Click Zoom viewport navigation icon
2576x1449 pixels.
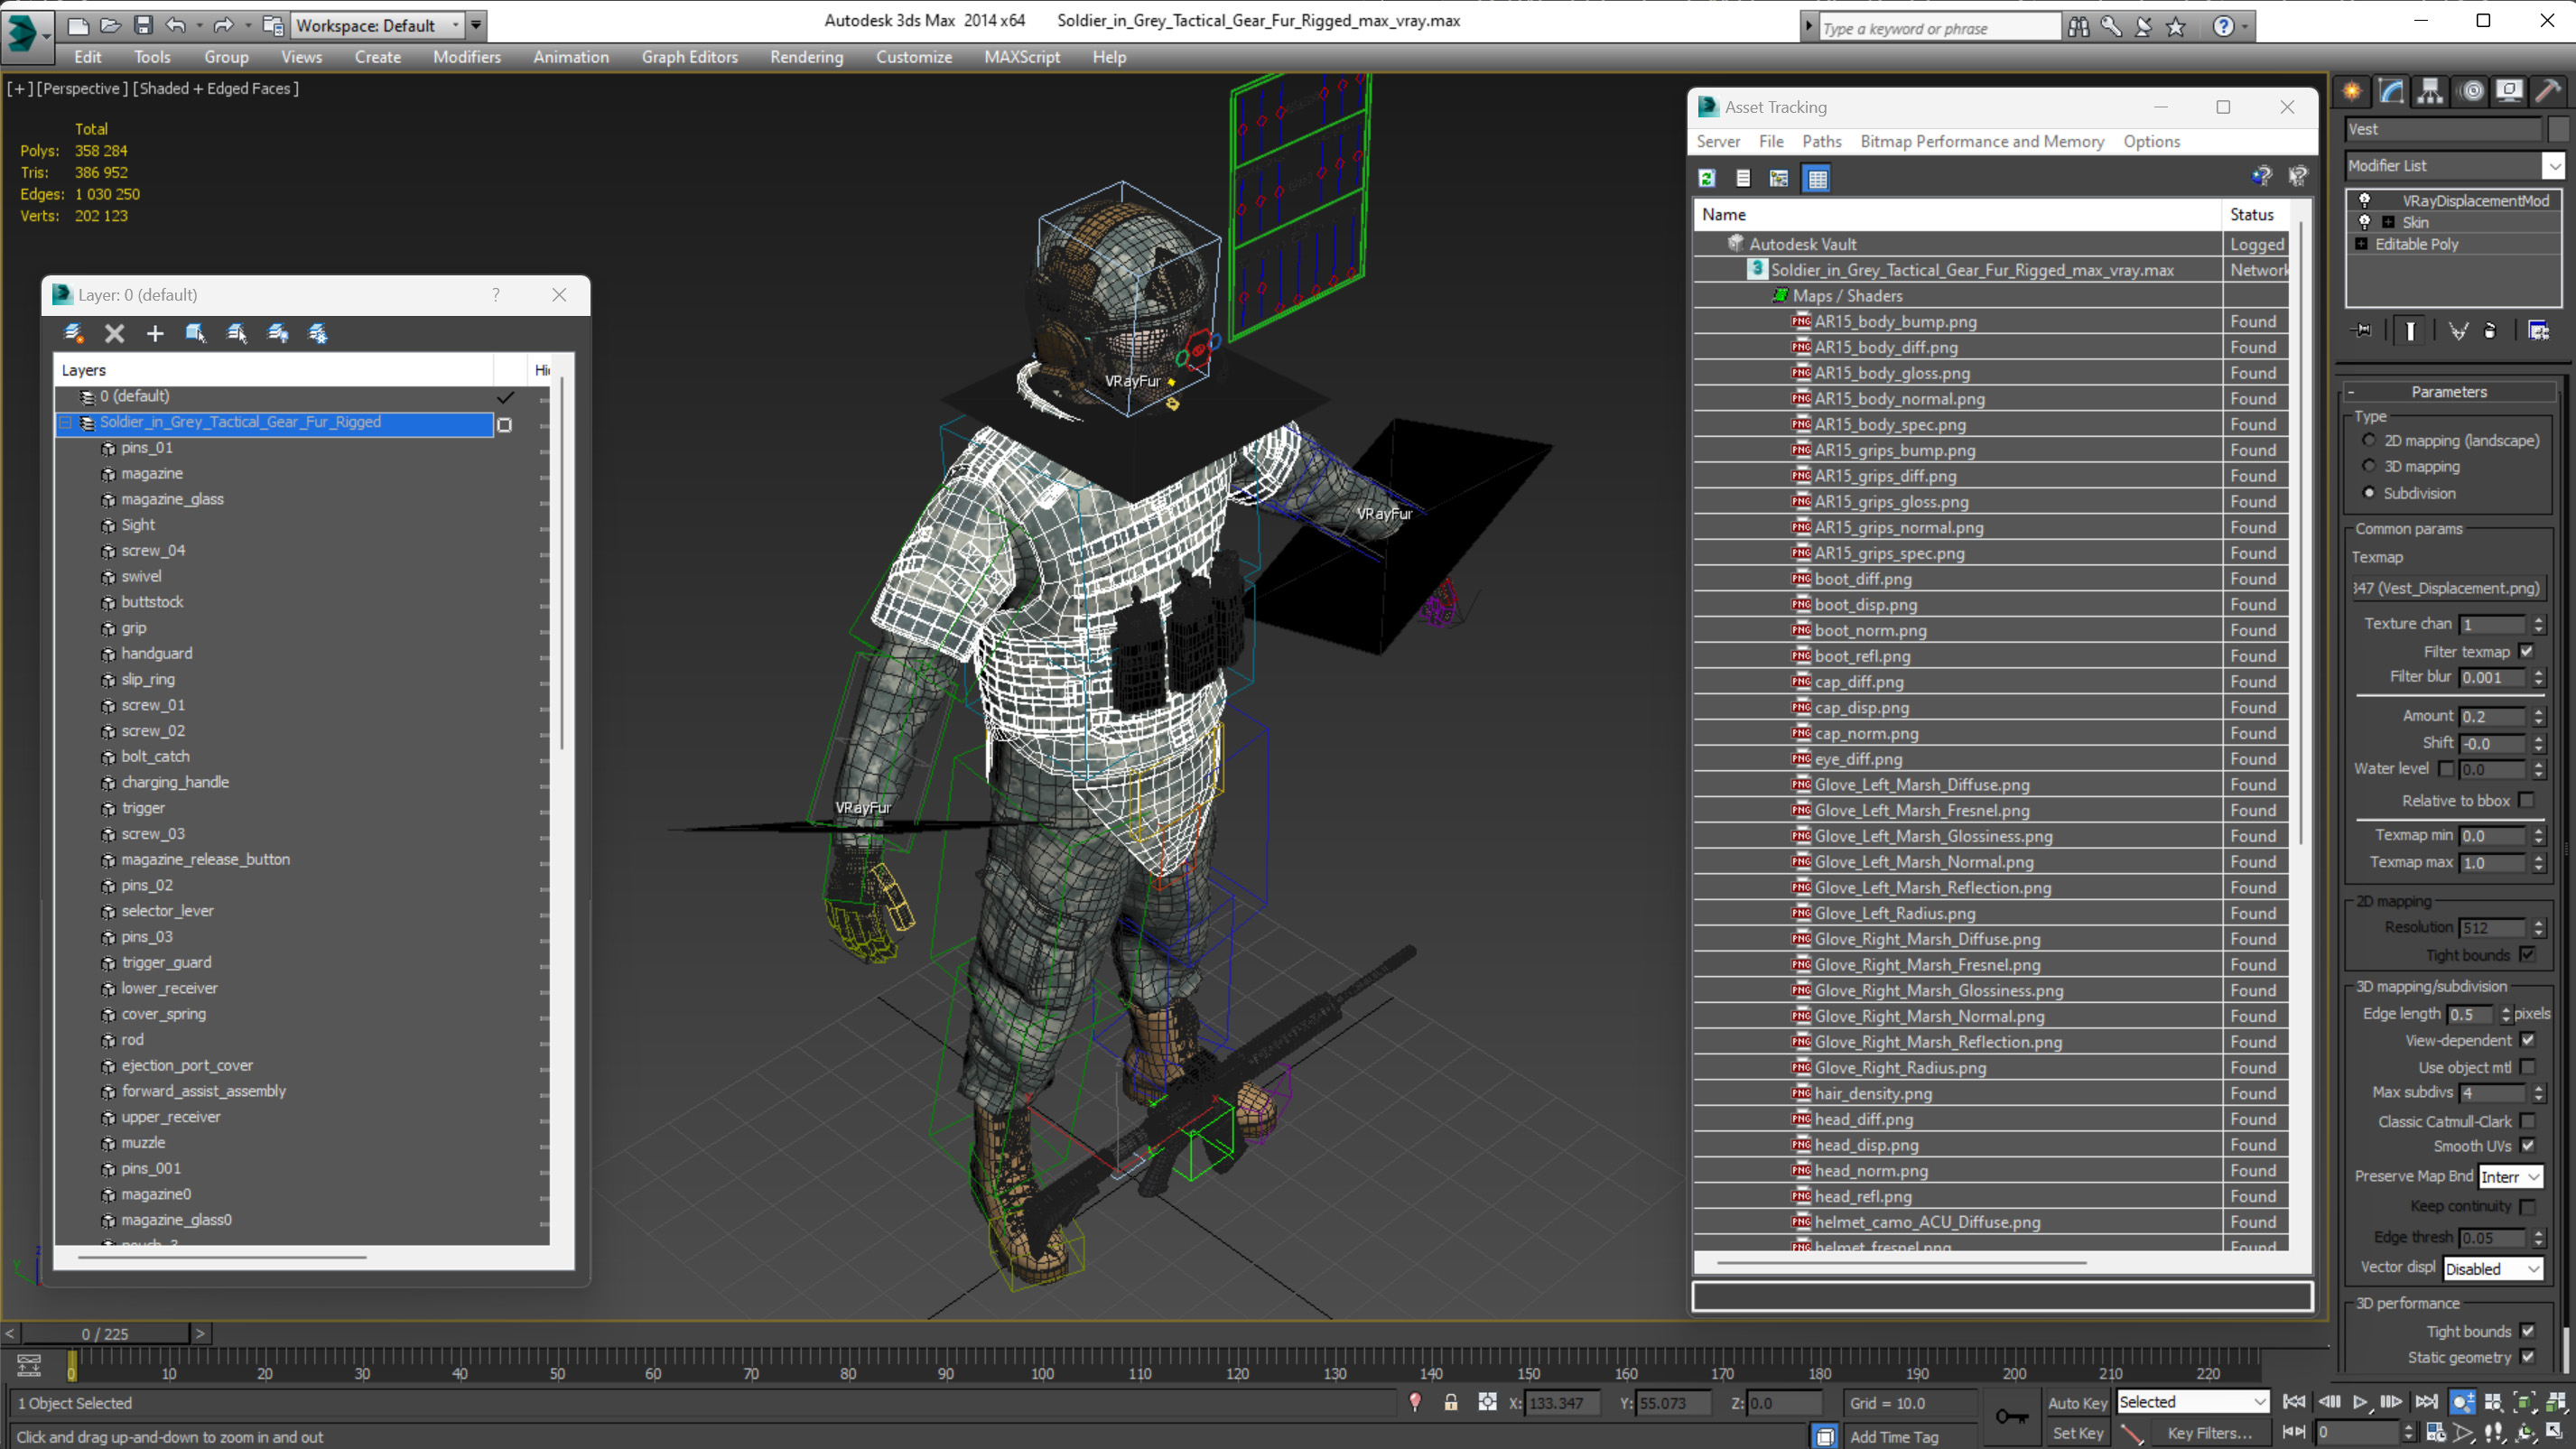click(x=2463, y=1402)
